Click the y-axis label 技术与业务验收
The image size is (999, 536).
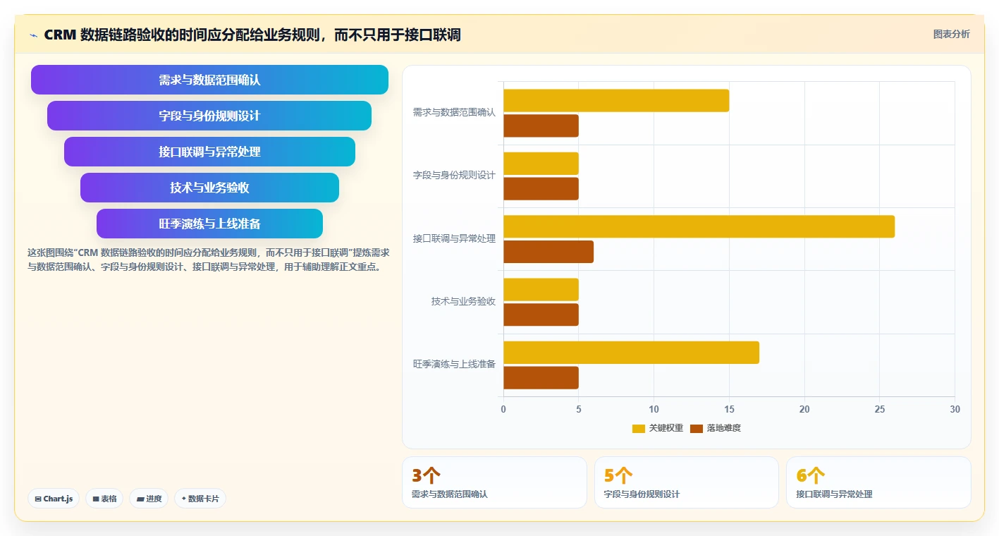(x=463, y=302)
